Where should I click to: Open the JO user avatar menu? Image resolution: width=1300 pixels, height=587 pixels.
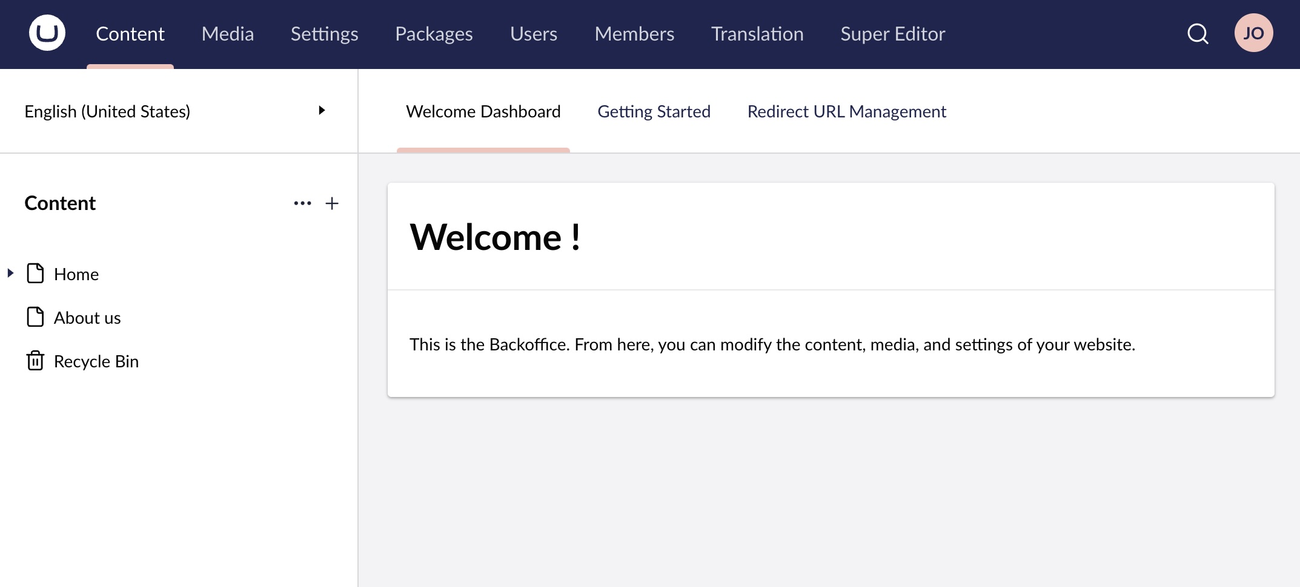pyautogui.click(x=1253, y=33)
